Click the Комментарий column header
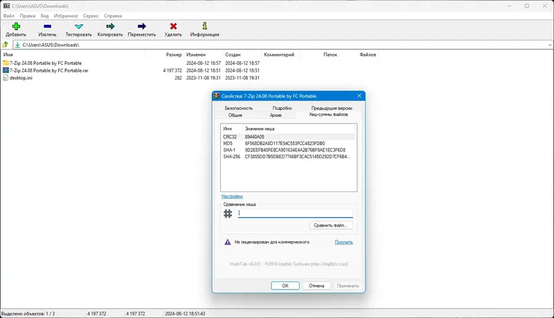Viewport: 554px width, 318px height. coord(281,55)
